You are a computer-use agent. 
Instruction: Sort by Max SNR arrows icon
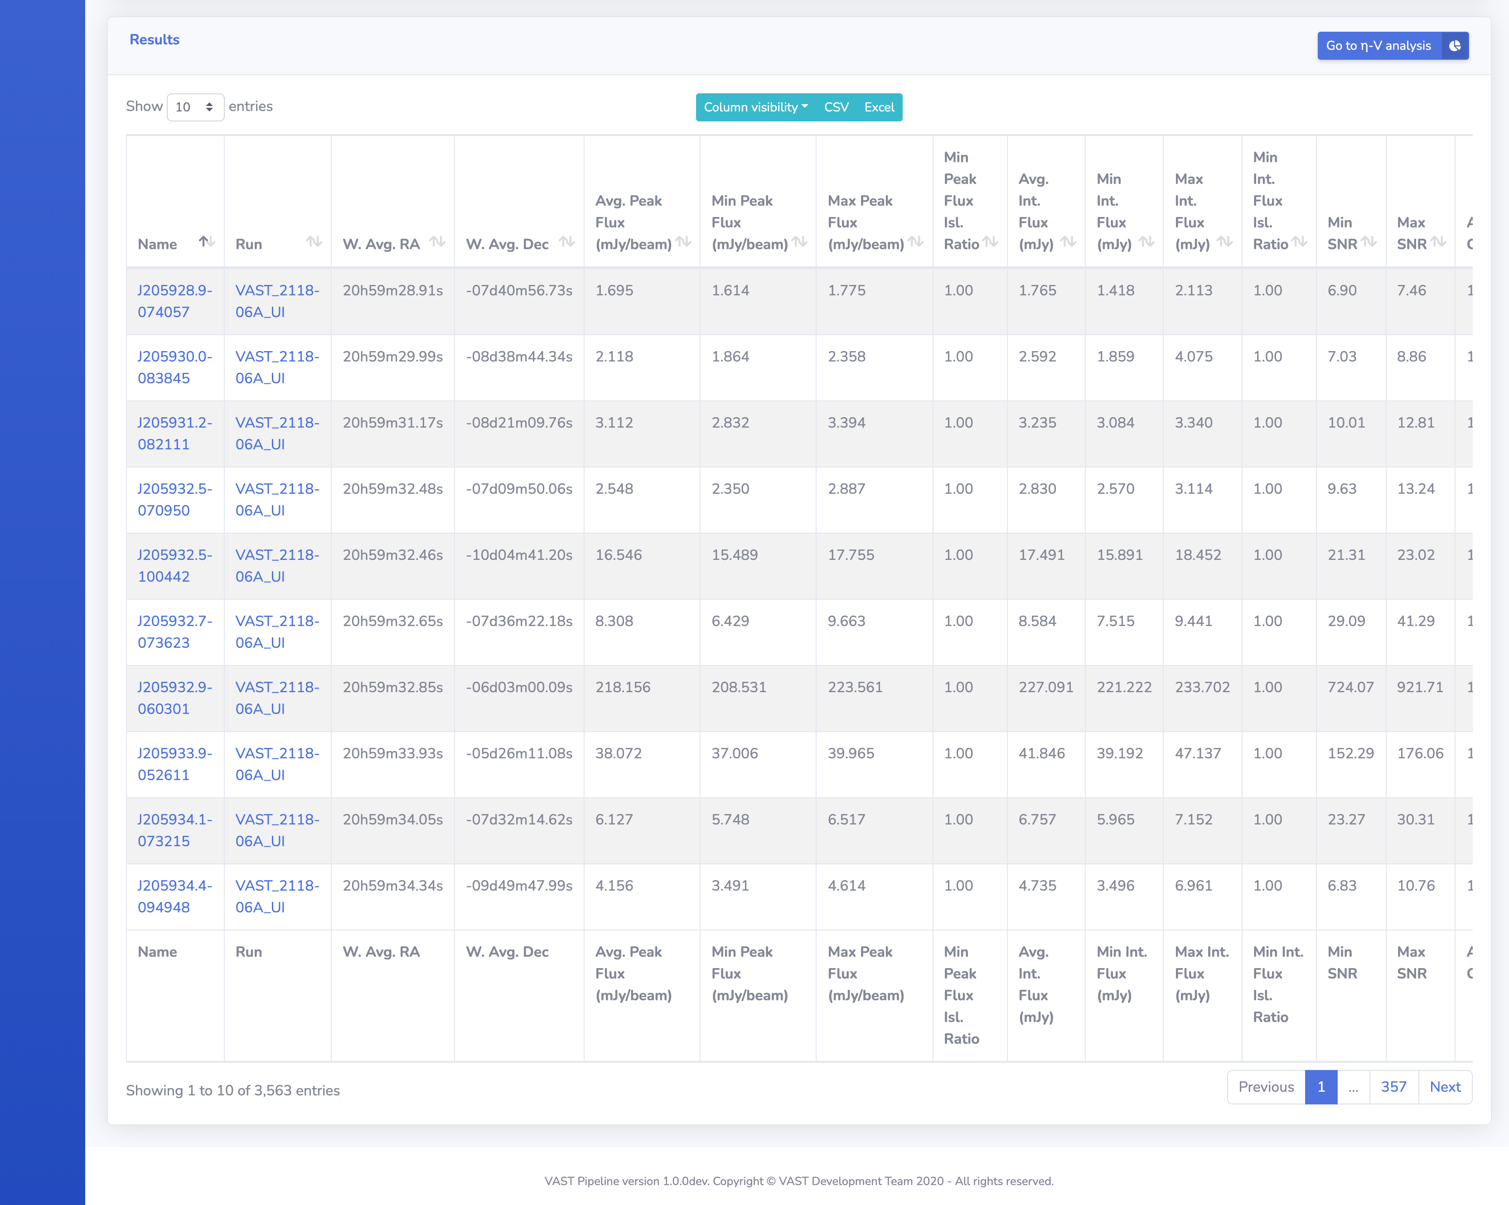(x=1438, y=241)
